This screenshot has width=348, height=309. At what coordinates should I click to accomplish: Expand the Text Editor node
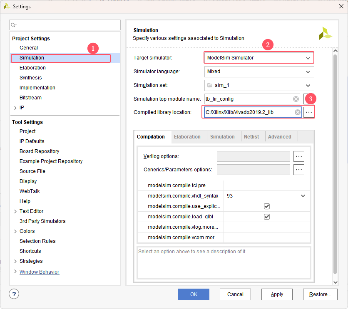pos(15,211)
